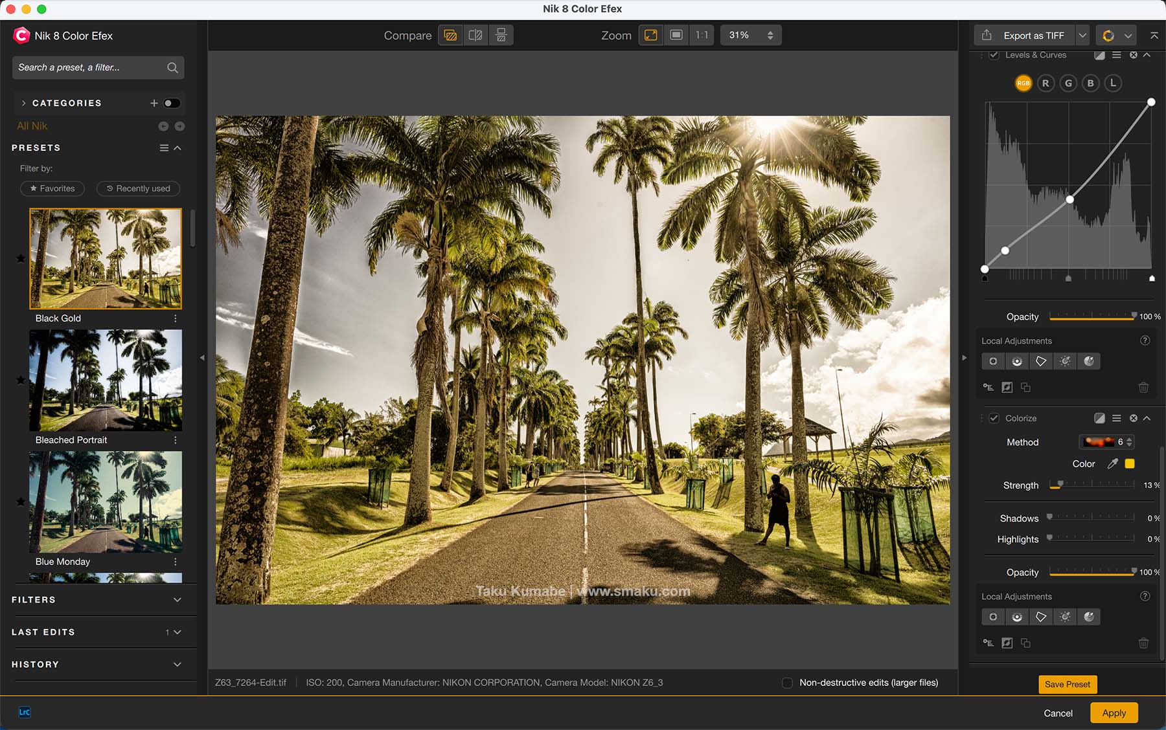
Task: Pick the Colorize color eyedropper
Action: tap(1112, 463)
